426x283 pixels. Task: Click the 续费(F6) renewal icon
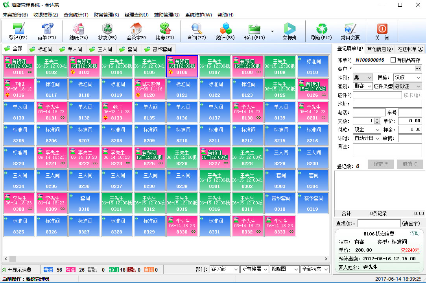click(165, 31)
